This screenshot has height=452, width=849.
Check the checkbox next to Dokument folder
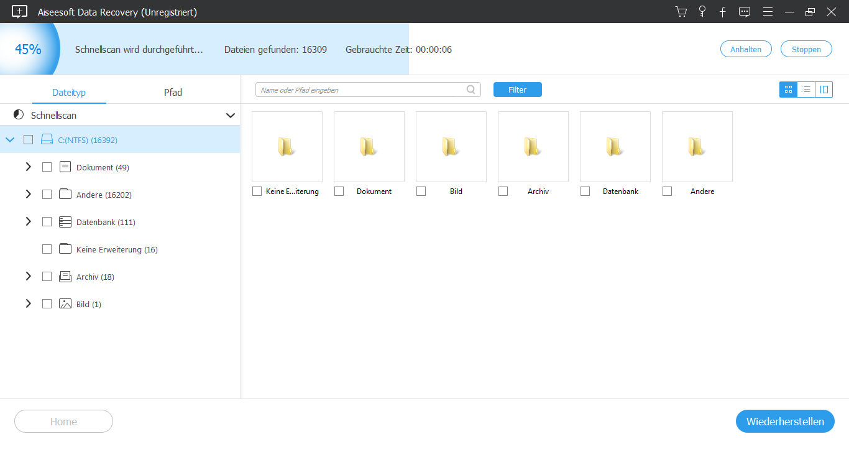pyautogui.click(x=339, y=191)
